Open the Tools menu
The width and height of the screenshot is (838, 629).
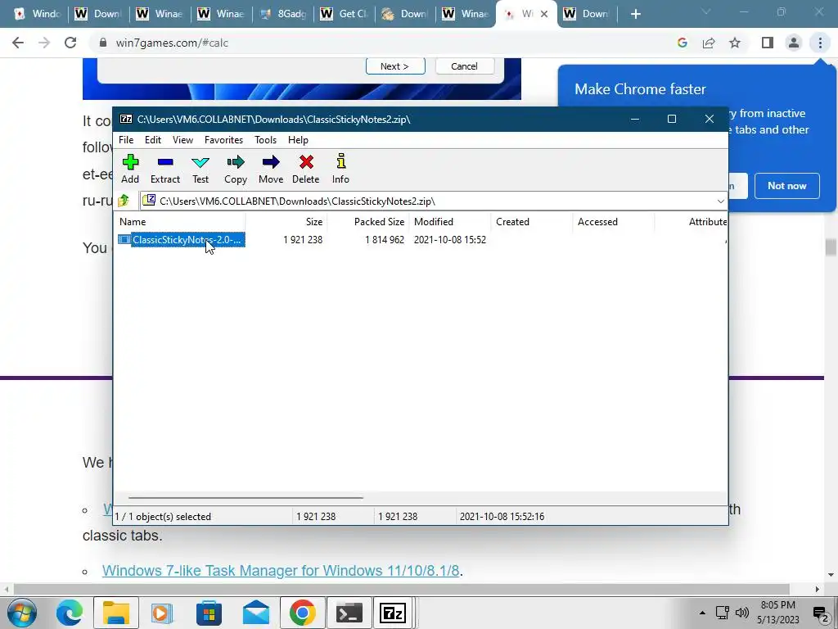click(266, 140)
